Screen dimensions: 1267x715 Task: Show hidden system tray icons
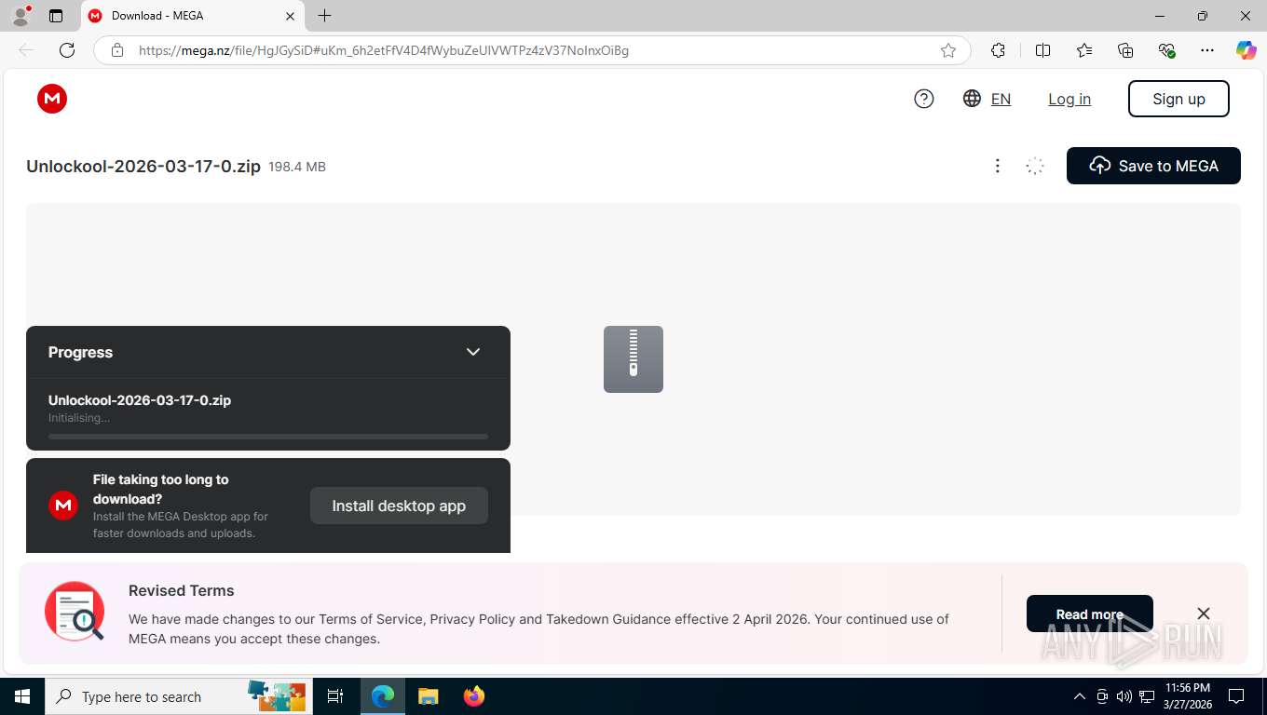coord(1080,696)
